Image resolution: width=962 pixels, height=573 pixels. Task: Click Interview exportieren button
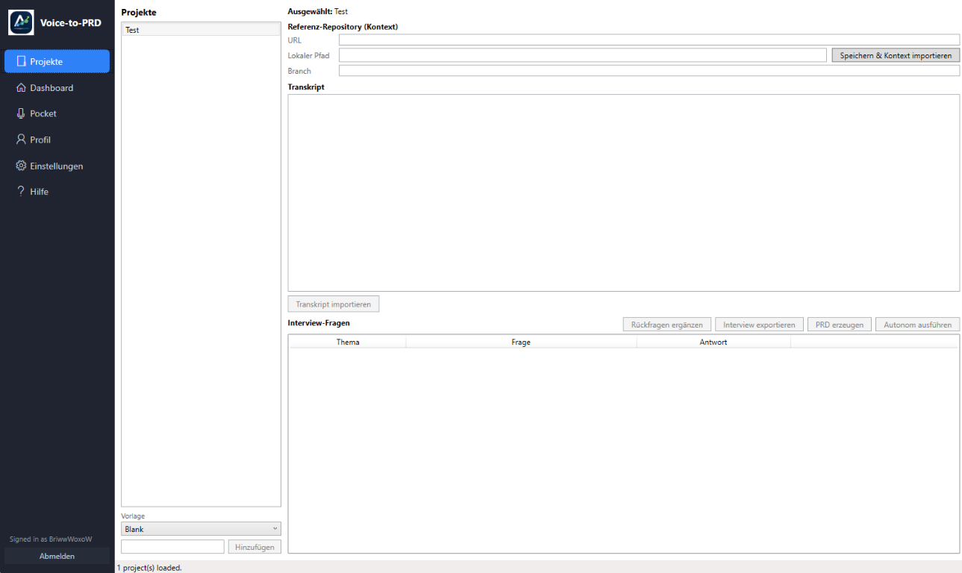point(759,325)
